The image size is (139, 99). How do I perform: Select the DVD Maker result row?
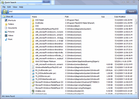coord(83,20)
